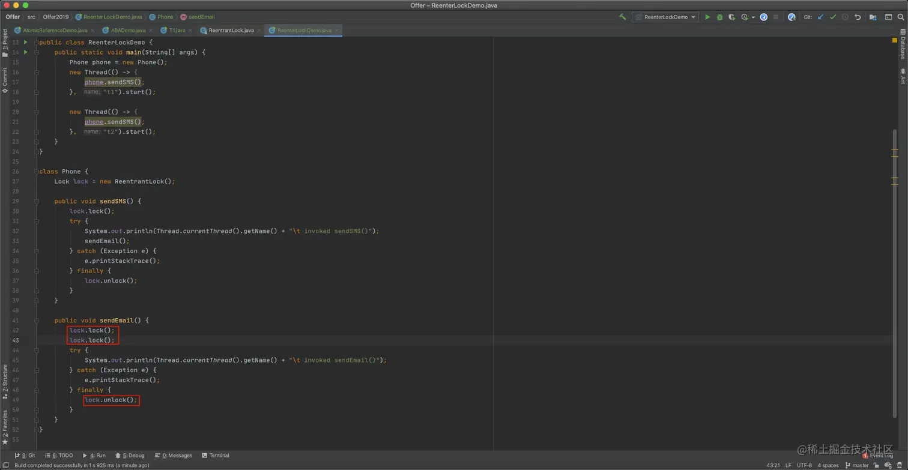Open the Terminal tool window
The image size is (908, 470).
pyautogui.click(x=216, y=456)
